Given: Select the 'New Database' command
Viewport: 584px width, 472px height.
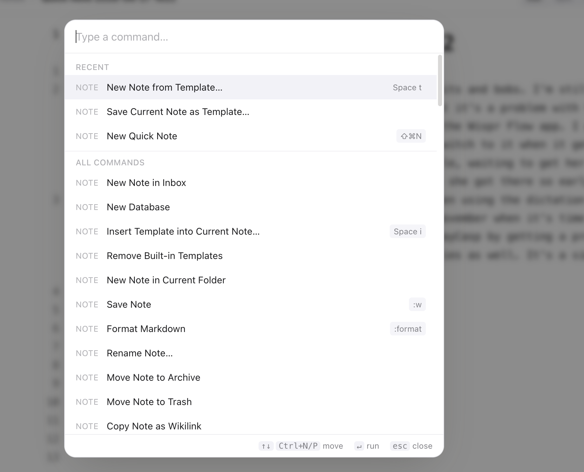Looking at the screenshot, I should pyautogui.click(x=250, y=207).
